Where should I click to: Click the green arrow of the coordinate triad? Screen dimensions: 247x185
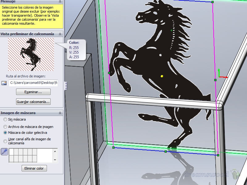pos(219,72)
